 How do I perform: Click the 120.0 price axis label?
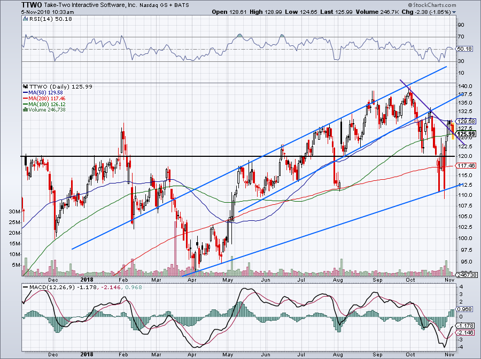pyautogui.click(x=464, y=156)
